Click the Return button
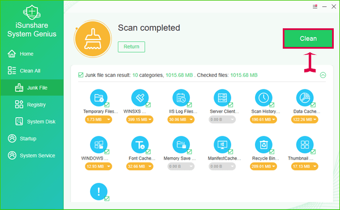The width and height of the screenshot is (340, 210). click(131, 47)
